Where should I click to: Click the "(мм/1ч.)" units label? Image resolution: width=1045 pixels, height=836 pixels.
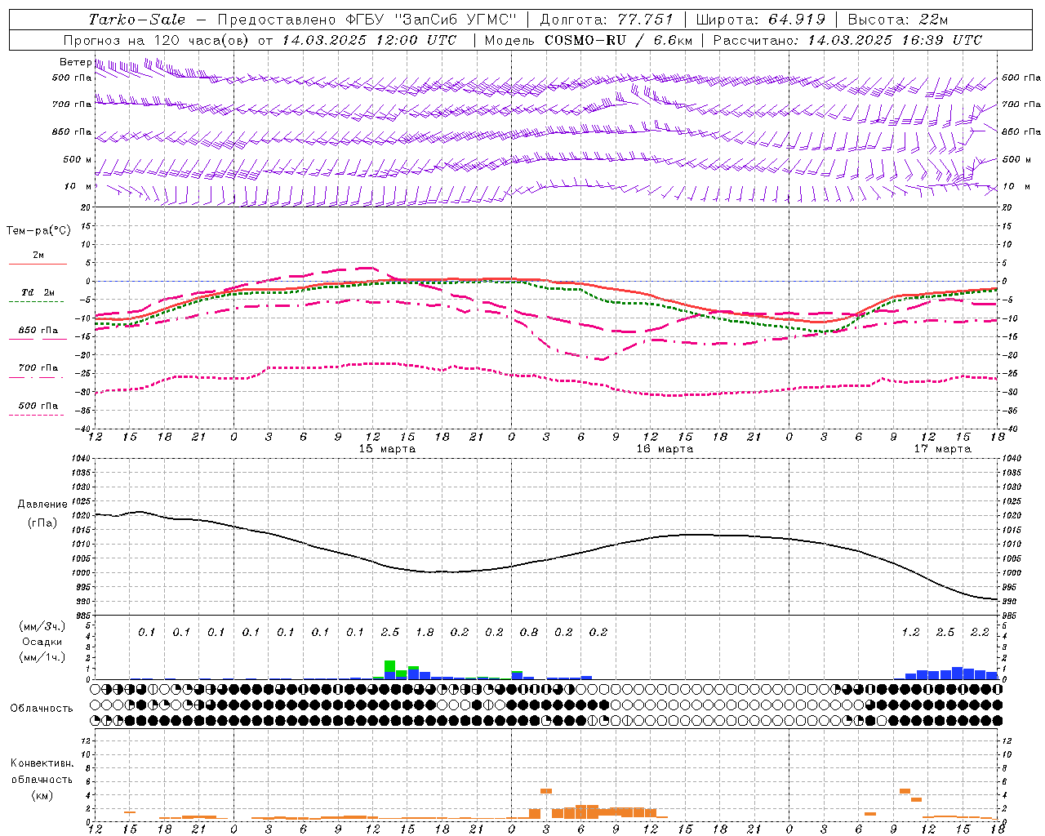pyautogui.click(x=42, y=657)
